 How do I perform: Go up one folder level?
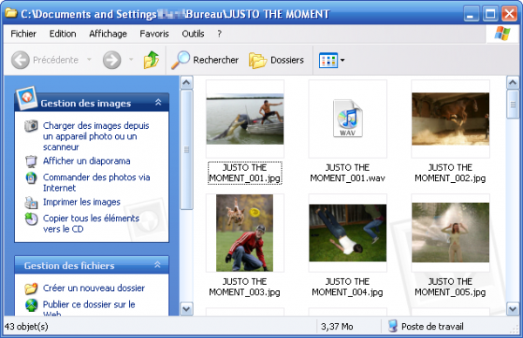151,59
